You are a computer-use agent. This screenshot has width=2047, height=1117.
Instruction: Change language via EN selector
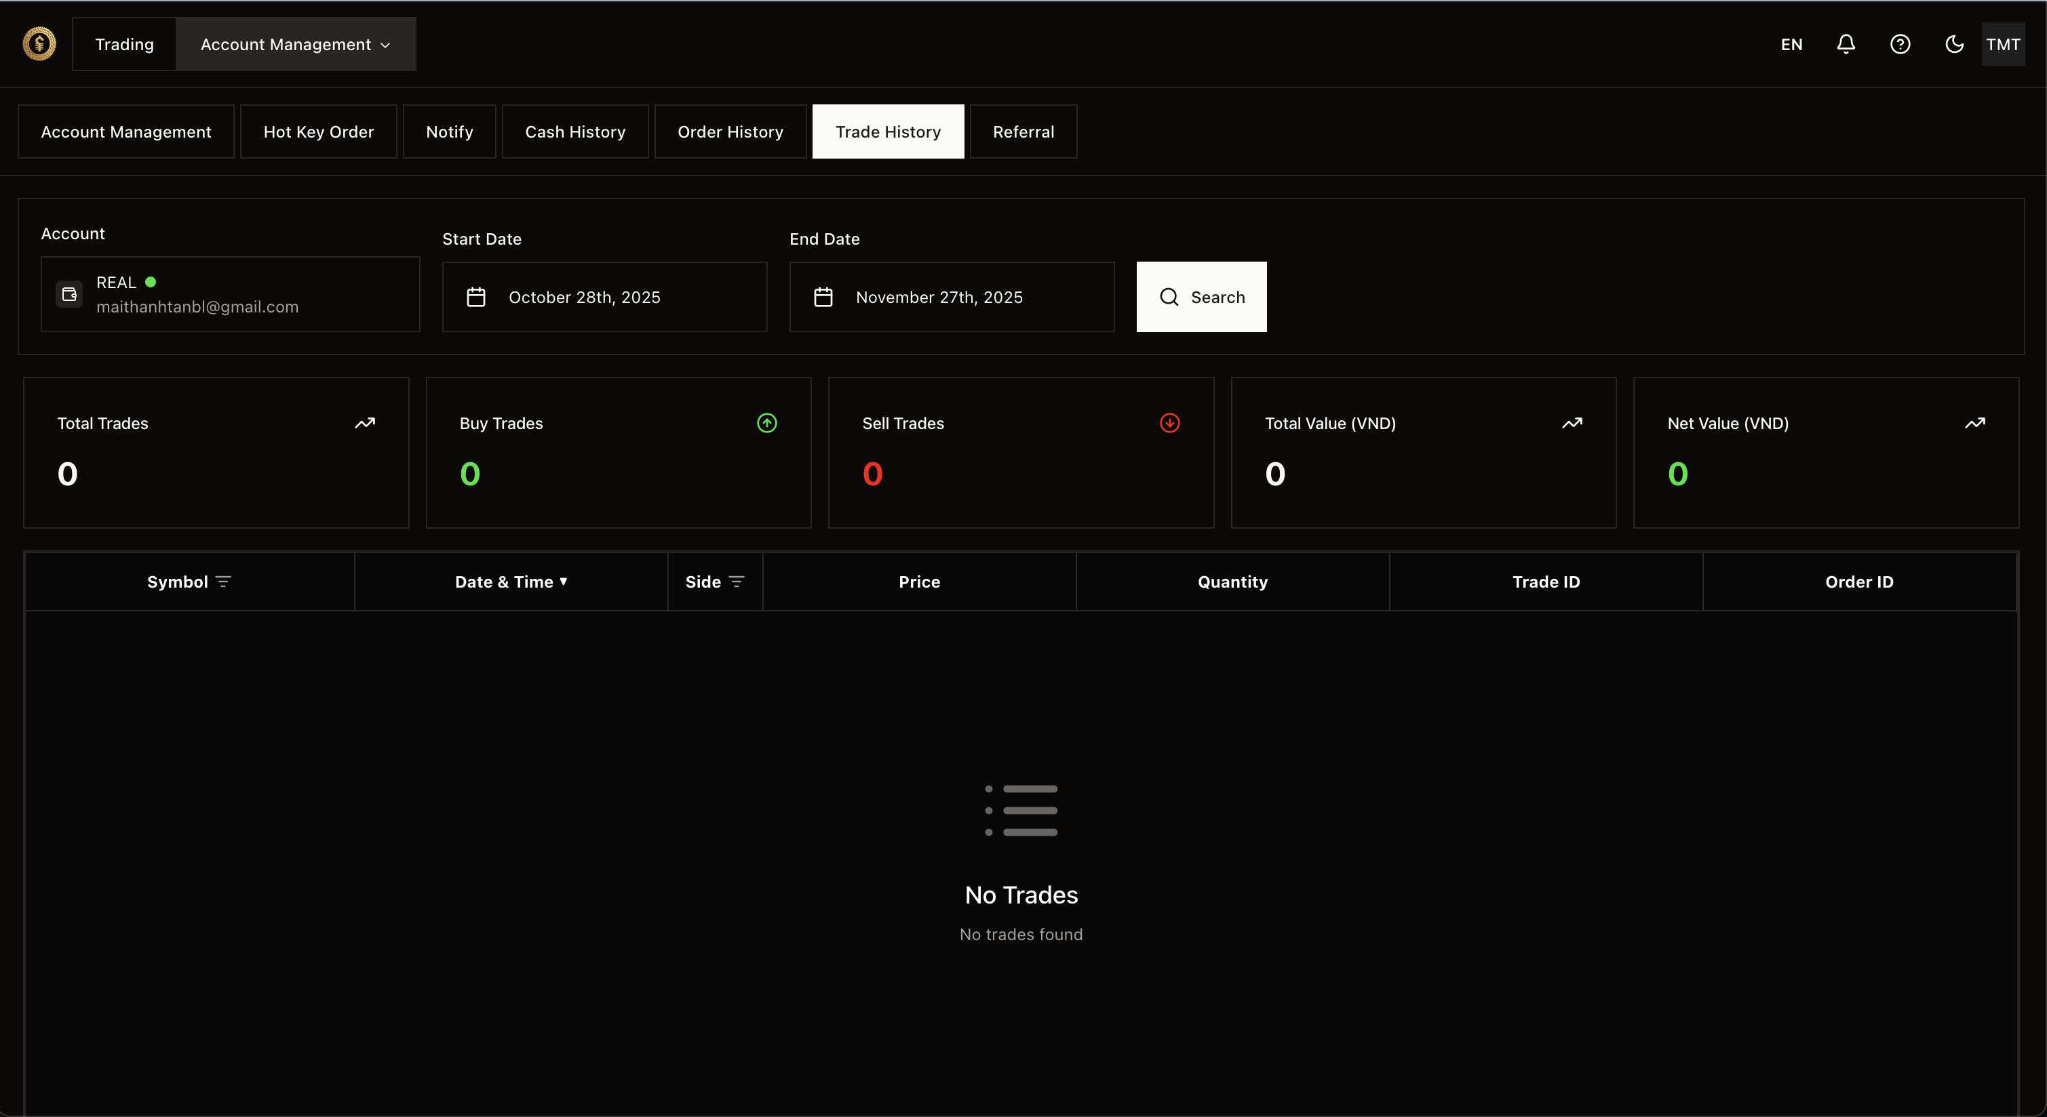[x=1791, y=45]
